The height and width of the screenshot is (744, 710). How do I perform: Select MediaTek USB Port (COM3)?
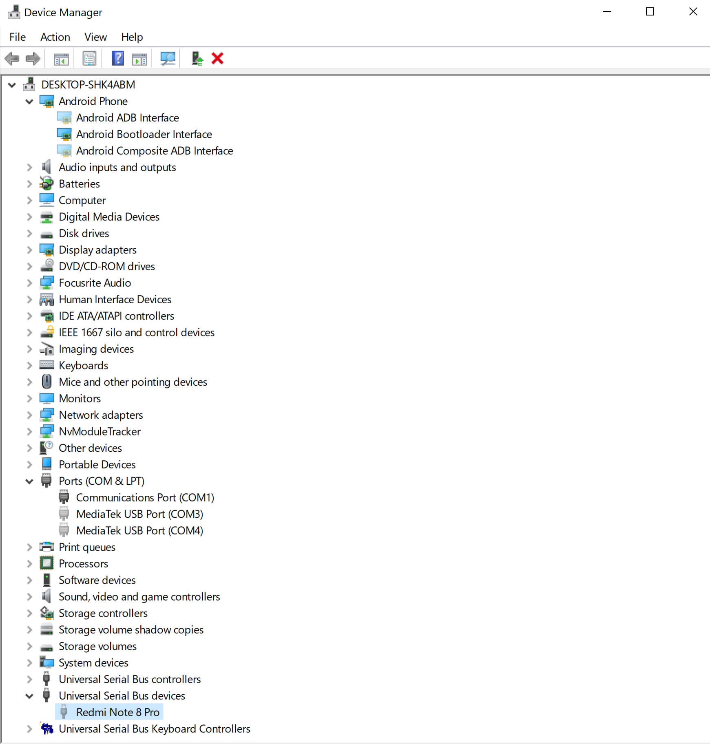click(x=139, y=514)
